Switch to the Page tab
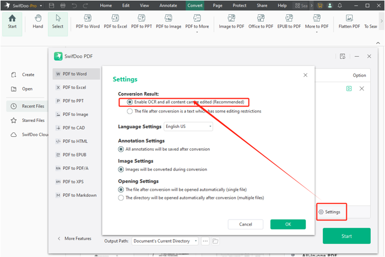Image resolution: width=385 pixels, height=257 pixels. point(218,6)
